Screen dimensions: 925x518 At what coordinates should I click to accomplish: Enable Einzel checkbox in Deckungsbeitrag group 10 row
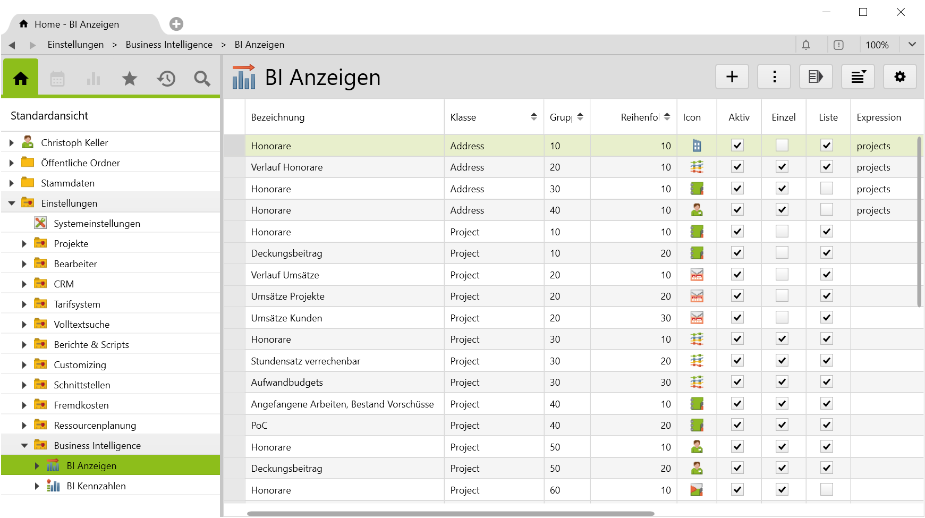click(x=782, y=253)
